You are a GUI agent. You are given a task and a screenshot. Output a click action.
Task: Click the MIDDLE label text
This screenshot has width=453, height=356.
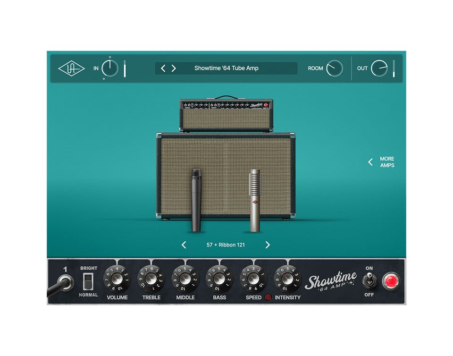tap(185, 297)
